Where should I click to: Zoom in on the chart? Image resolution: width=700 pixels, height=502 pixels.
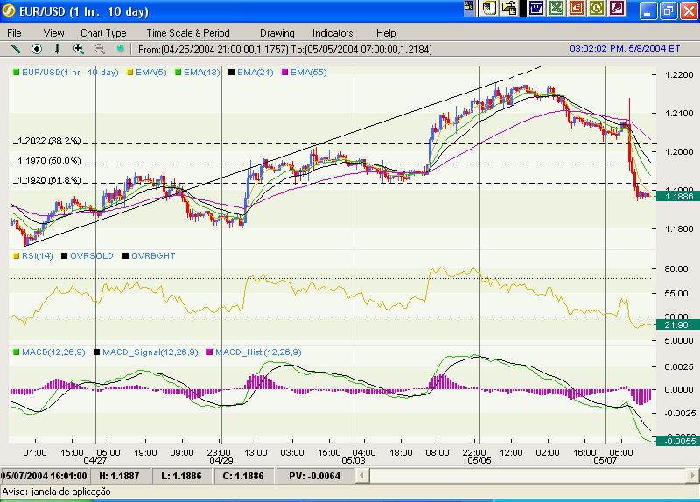(x=79, y=49)
